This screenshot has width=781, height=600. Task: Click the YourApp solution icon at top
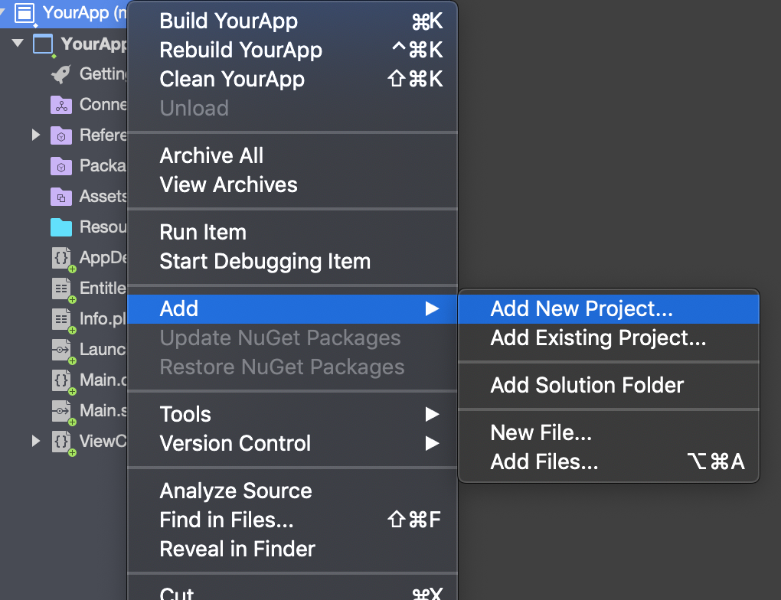pos(25,14)
